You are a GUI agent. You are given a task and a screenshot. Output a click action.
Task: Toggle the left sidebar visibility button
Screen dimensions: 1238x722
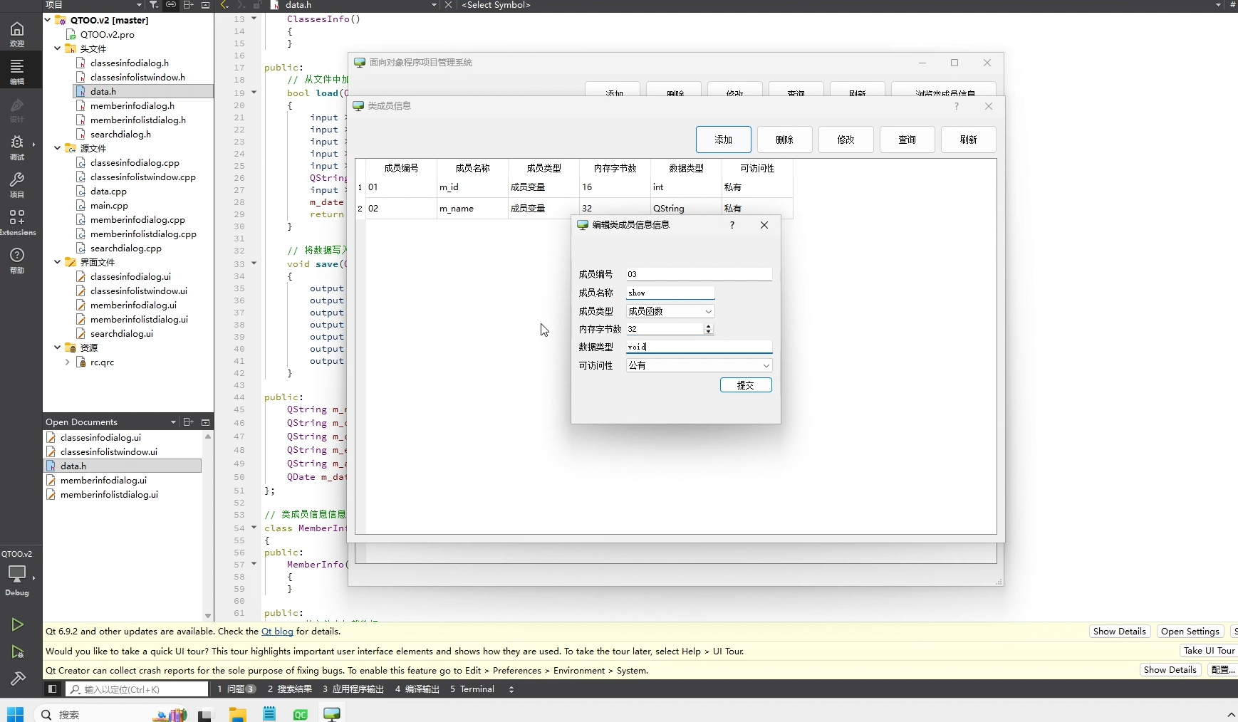pyautogui.click(x=52, y=689)
